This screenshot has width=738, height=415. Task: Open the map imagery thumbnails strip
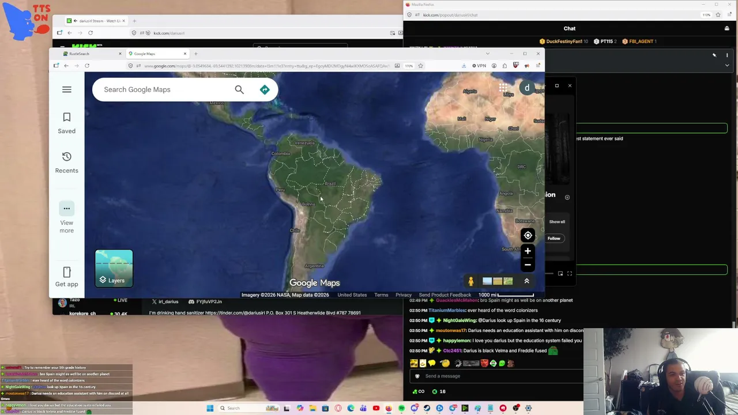tap(498, 281)
